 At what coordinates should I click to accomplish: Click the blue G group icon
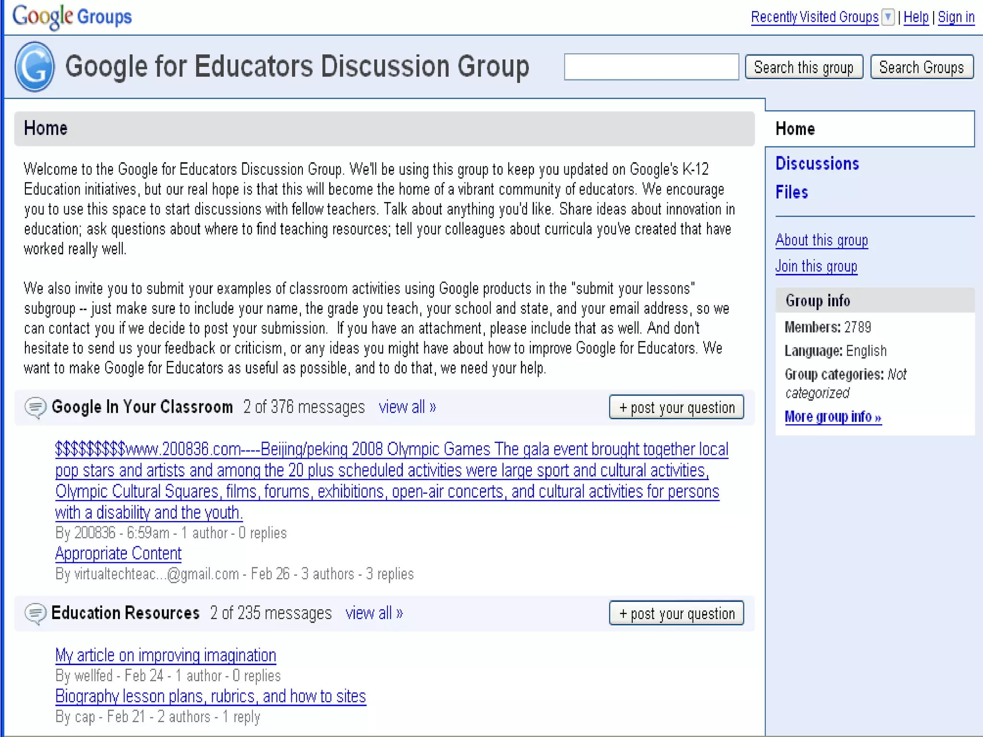[x=35, y=67]
